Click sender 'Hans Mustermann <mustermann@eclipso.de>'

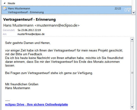pyautogui.click(x=41, y=25)
